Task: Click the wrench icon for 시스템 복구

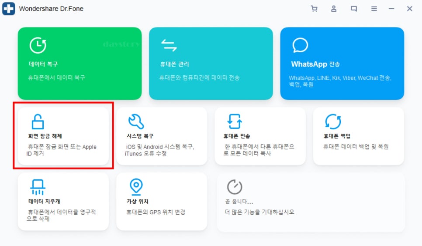Action: 136,121
